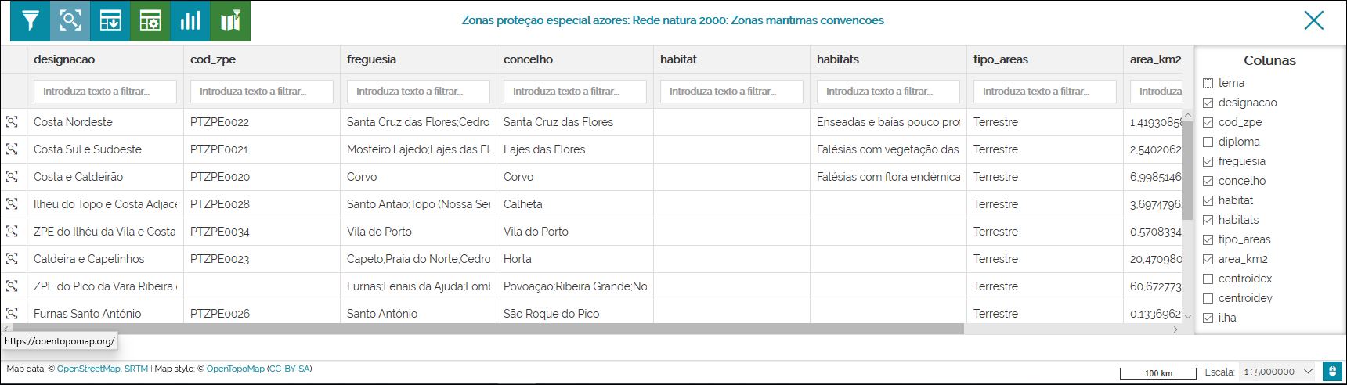Open the filter funnel tool
The width and height of the screenshot is (1347, 385).
click(30, 20)
